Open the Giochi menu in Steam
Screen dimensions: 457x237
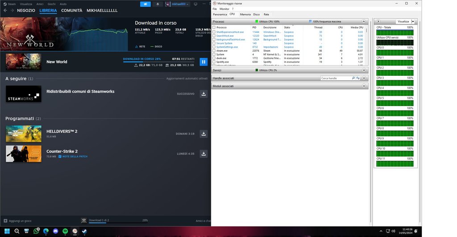pyautogui.click(x=52, y=4)
